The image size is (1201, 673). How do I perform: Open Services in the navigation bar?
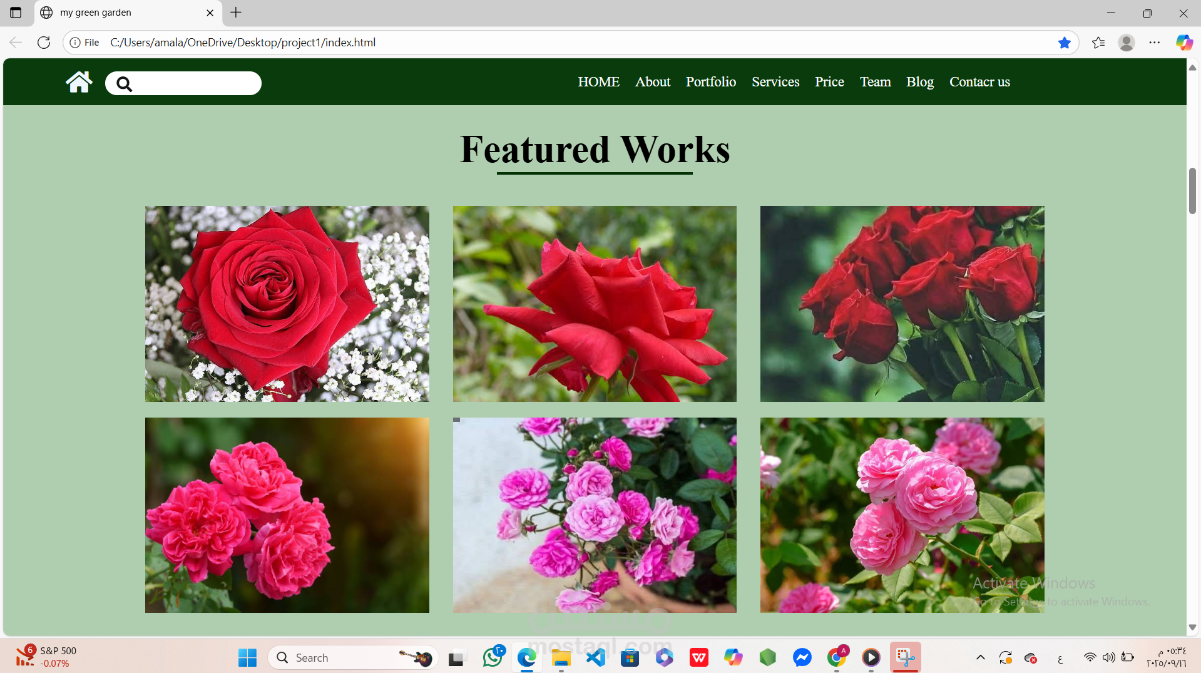point(775,82)
